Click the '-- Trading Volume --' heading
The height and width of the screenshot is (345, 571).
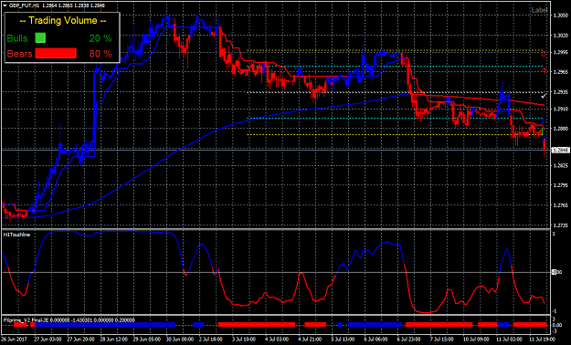(63, 20)
